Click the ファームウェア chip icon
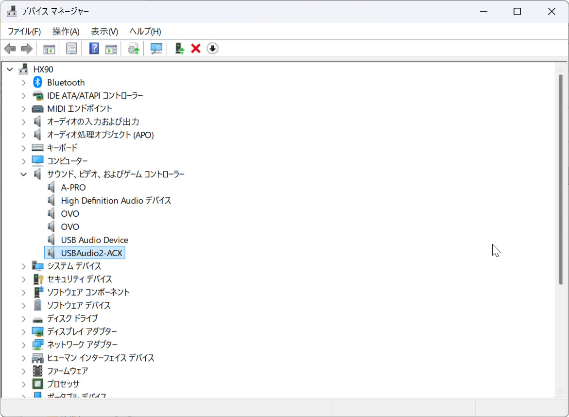569x417 pixels. pos(38,371)
